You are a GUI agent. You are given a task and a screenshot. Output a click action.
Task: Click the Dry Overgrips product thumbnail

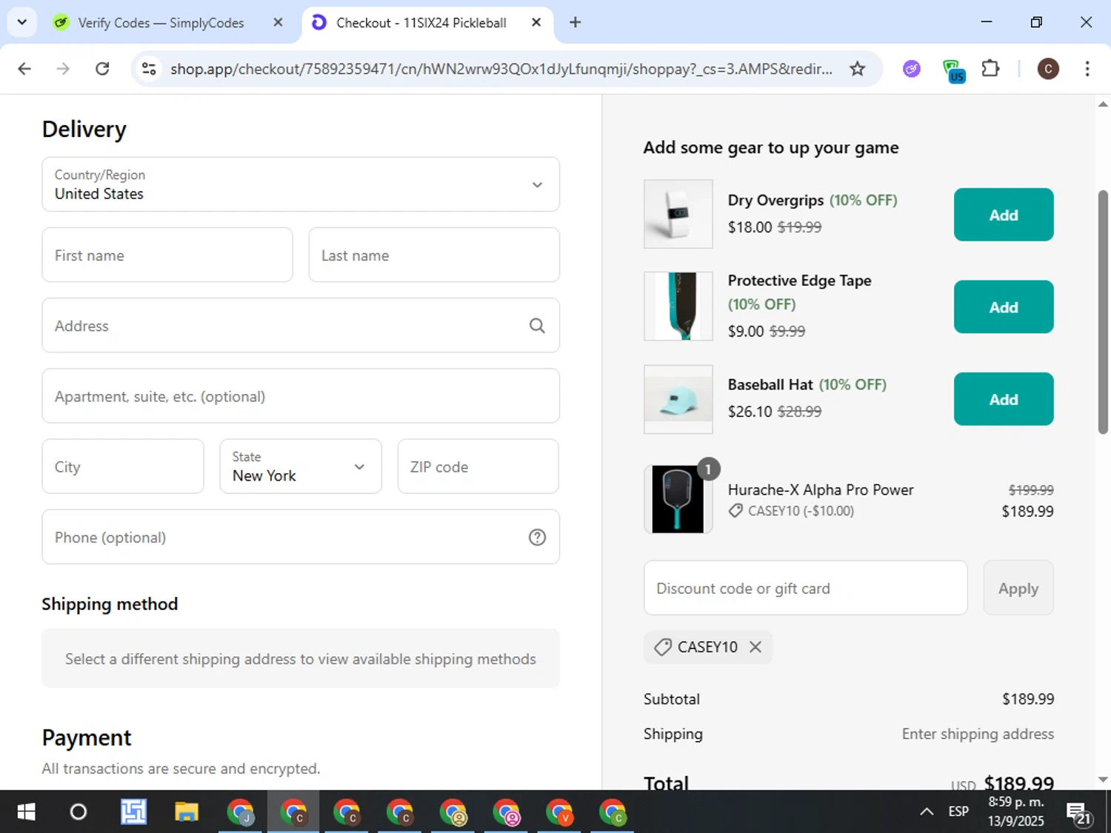click(x=678, y=214)
